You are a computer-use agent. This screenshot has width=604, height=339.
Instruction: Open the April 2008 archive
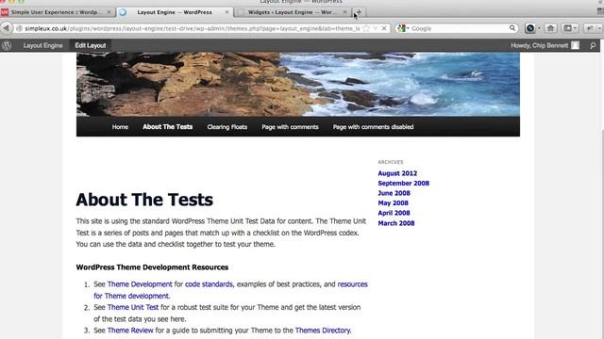pos(394,213)
